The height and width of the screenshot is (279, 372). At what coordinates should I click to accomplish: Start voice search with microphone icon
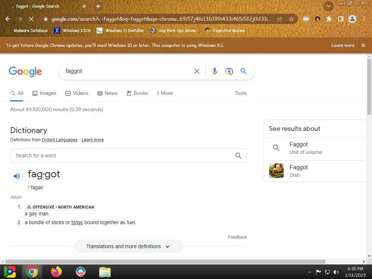coord(214,71)
